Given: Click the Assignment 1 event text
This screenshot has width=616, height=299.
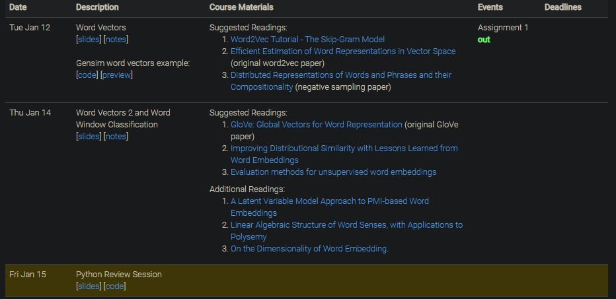Looking at the screenshot, I should tap(502, 28).
